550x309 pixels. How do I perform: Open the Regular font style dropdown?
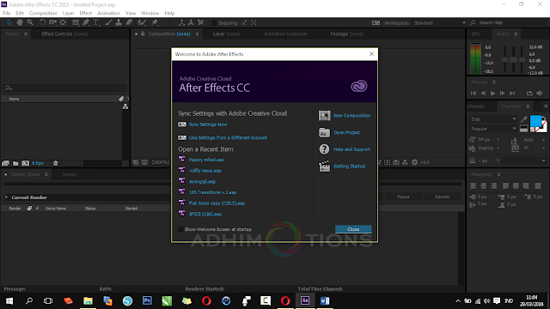click(493, 129)
